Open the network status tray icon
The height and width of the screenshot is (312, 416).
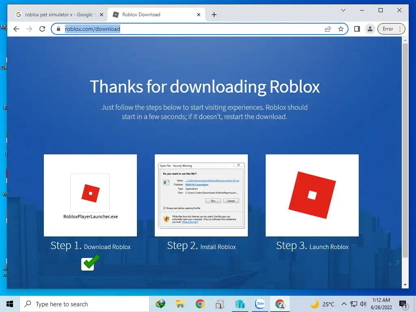click(354, 304)
